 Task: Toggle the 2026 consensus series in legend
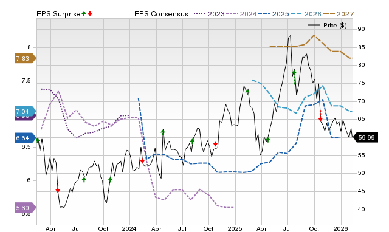pyautogui.click(x=306, y=14)
